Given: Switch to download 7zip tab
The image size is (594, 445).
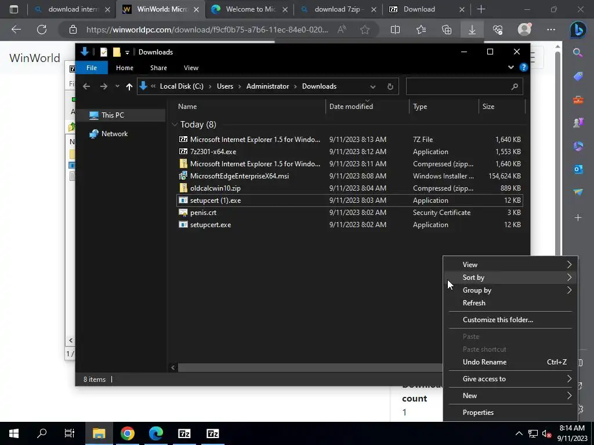Looking at the screenshot, I should click(338, 9).
